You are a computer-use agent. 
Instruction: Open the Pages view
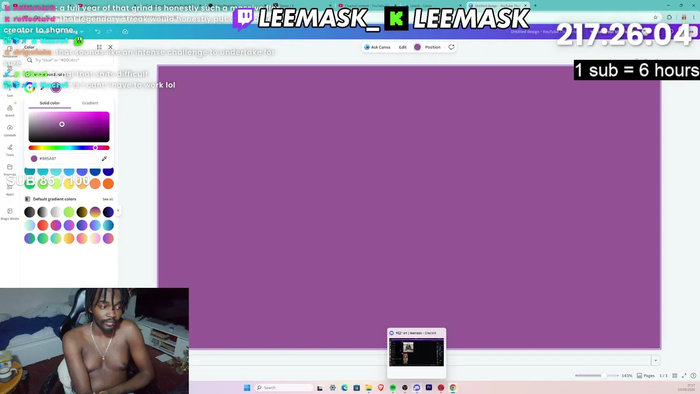[646, 376]
